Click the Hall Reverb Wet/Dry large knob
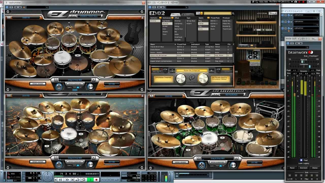325x183 pixels. click(x=203, y=79)
